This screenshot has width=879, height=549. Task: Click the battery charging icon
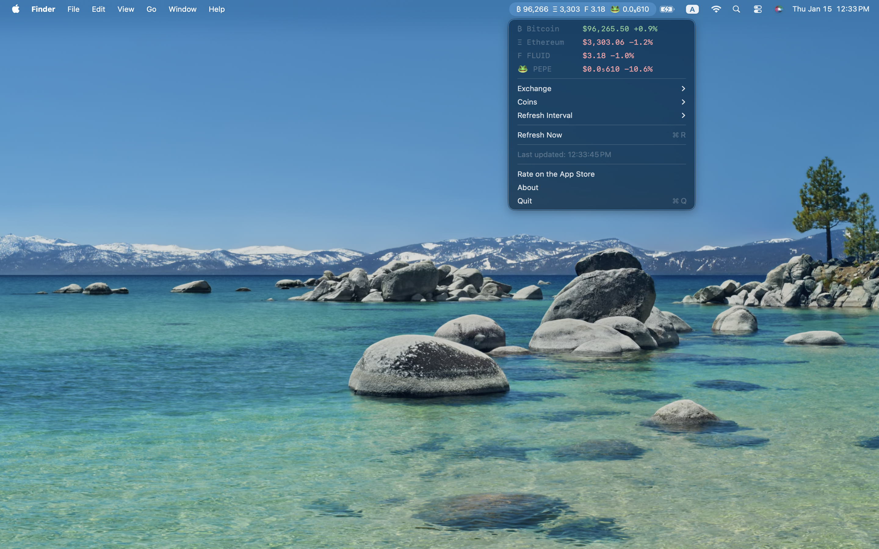(x=667, y=9)
